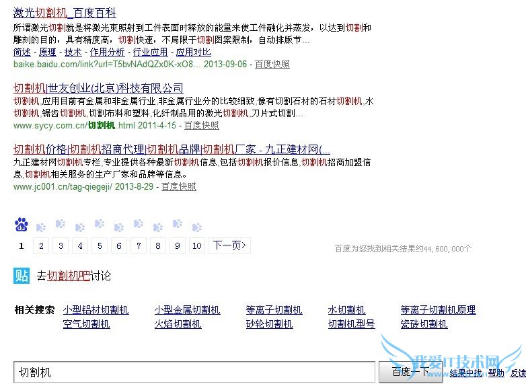Click the URL text www.jc001.cn/tag-qiegeji/

[x=63, y=187]
